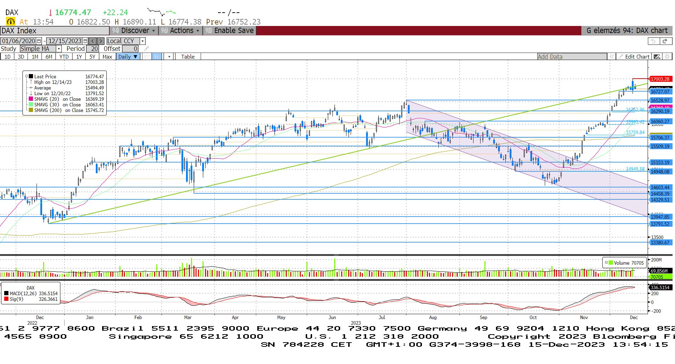Collapse the Last Price legend box
Viewport: 675px width, 364px height.
[x=26, y=76]
